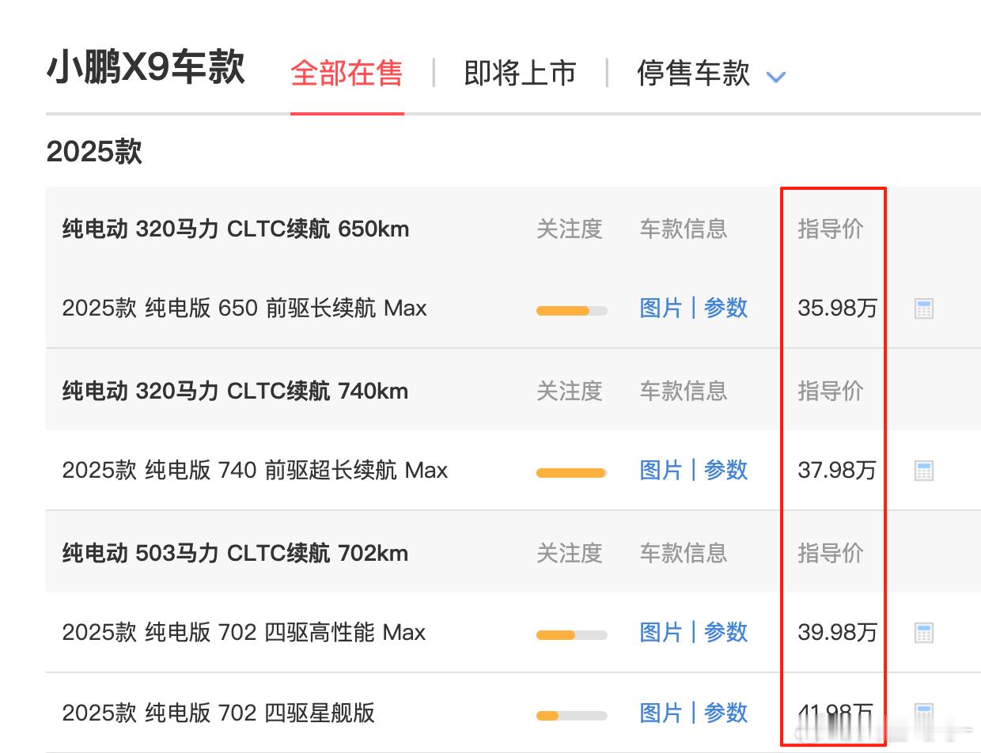Open 图片 for 702 四驱高性能 Max
Viewport: 981px width, 753px height.
661,632
